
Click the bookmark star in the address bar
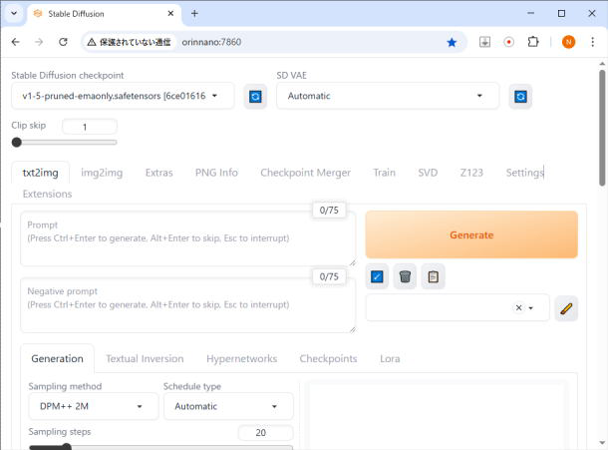click(x=452, y=42)
